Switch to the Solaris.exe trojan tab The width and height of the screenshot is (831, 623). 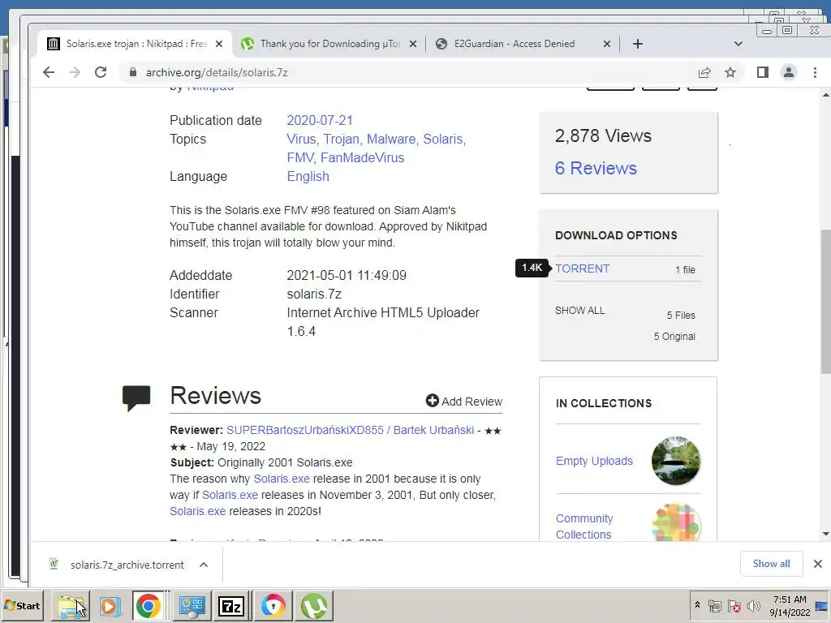coord(136,44)
